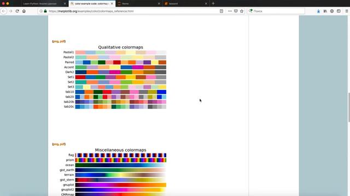Image resolution: width=350 pixels, height=196 pixels.
Task: Open png link above Qualitative colormaps
Action: [56, 41]
